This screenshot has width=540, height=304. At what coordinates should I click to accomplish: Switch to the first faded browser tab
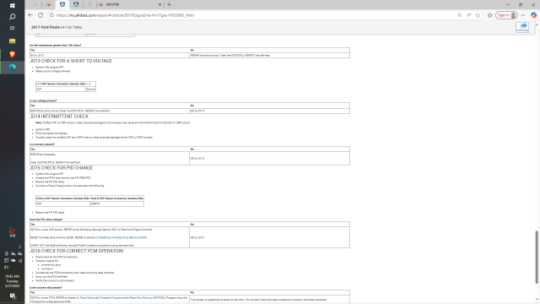(35, 4)
